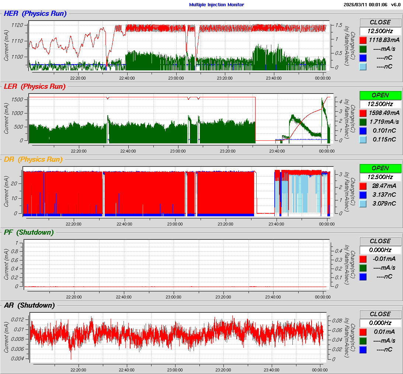Image resolution: width=403 pixels, height=374 pixels.
Task: Click the PF CLOSE status button
Action: coord(380,241)
